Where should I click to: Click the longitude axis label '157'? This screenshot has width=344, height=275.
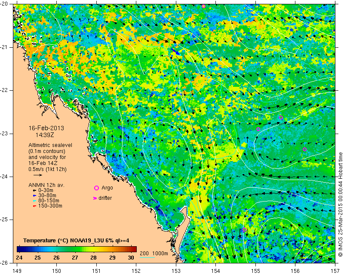coord(335,271)
